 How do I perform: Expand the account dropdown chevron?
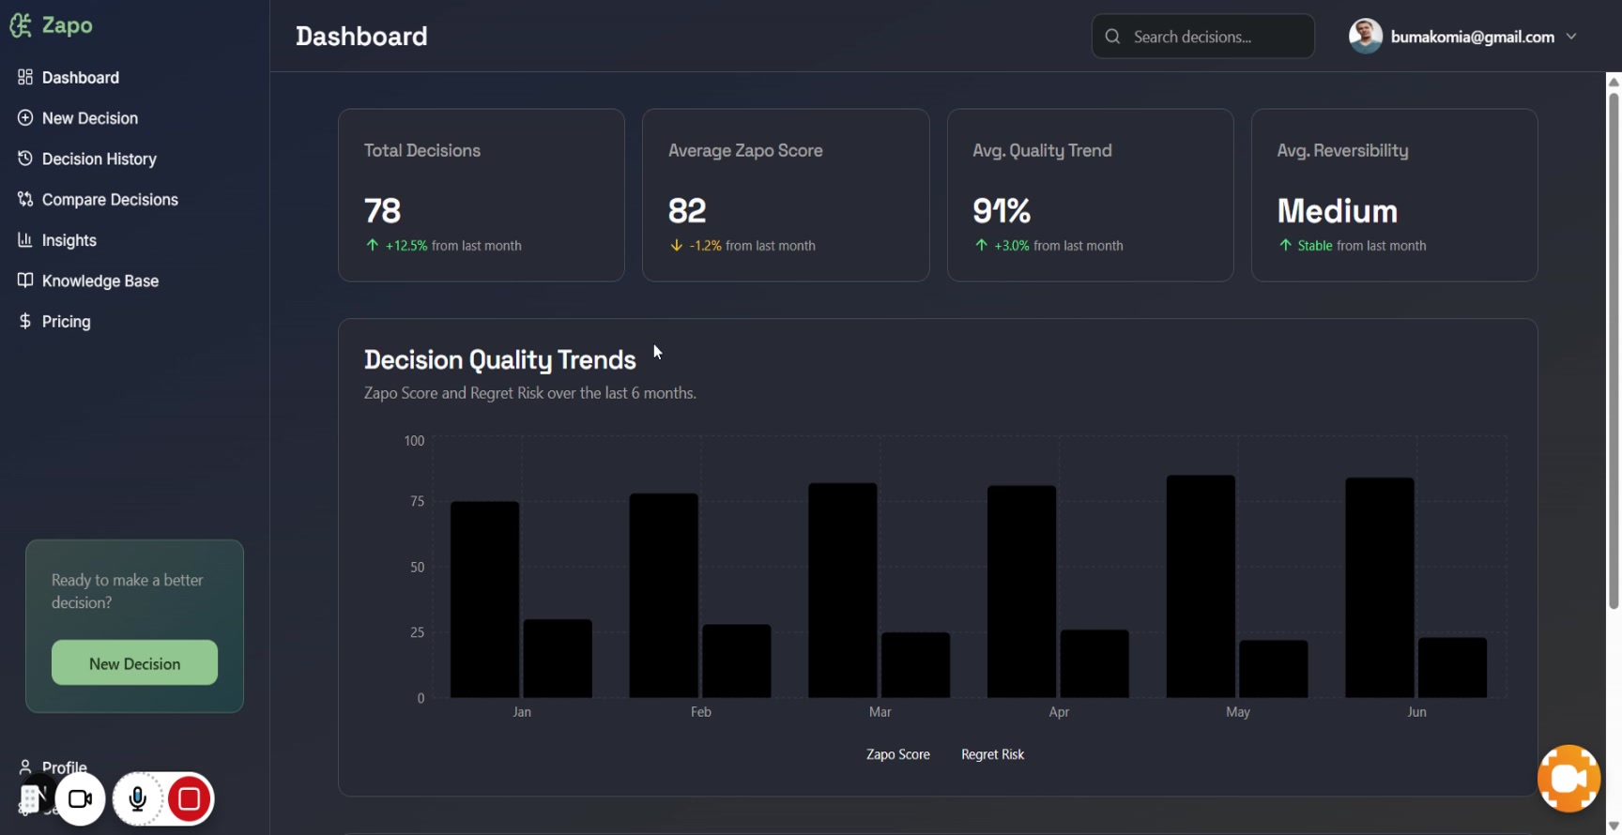(1571, 37)
